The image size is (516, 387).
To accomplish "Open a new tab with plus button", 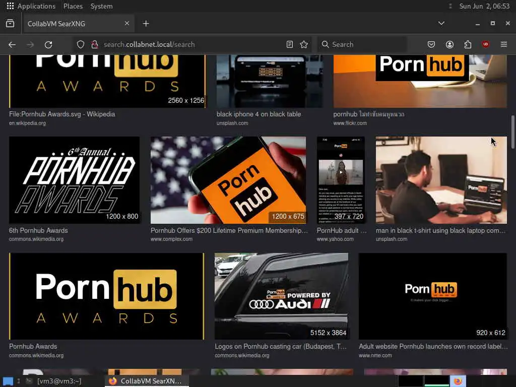I will coord(146,23).
